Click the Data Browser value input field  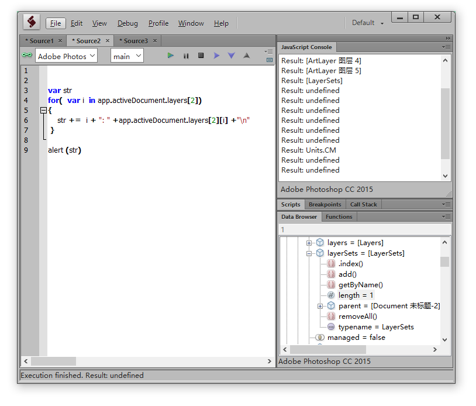point(364,229)
